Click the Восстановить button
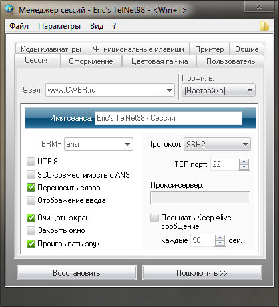Viewport: 279px width, 307px height. pyautogui.click(x=77, y=273)
